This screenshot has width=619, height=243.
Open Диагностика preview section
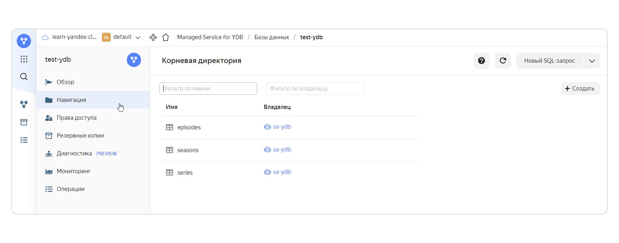coord(93,153)
